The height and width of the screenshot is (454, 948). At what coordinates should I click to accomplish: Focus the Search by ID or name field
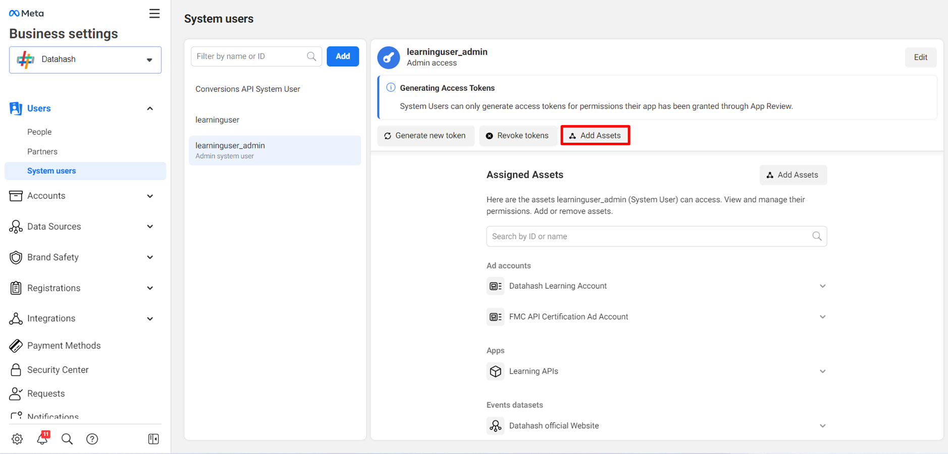[x=656, y=237]
